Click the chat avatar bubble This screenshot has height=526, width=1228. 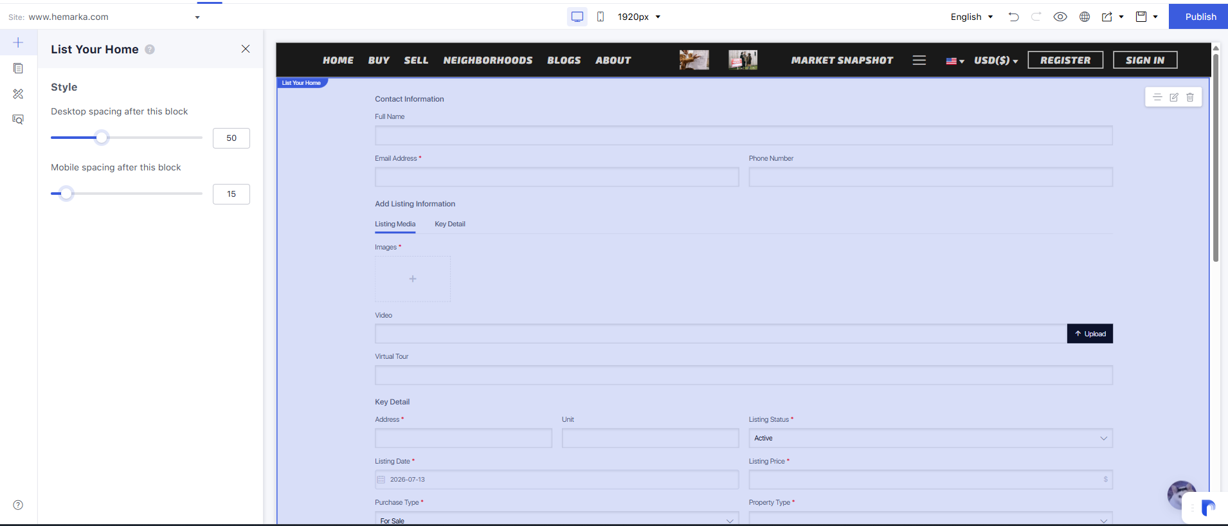point(1181,494)
